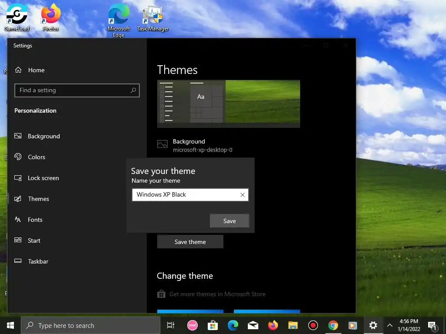
Task: Launch Google Chrome from taskbar
Action: point(333,325)
